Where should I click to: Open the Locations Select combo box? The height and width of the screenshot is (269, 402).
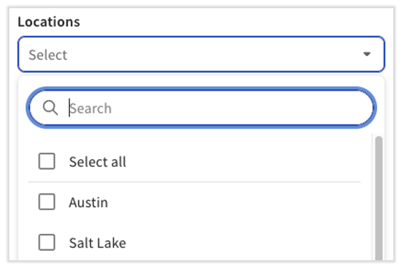[193, 54]
